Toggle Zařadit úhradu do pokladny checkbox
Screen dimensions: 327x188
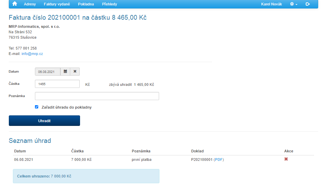(x=37, y=107)
